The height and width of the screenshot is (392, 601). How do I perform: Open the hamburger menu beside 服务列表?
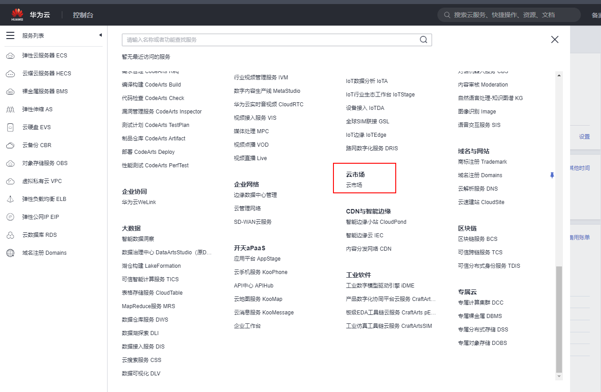pos(10,35)
